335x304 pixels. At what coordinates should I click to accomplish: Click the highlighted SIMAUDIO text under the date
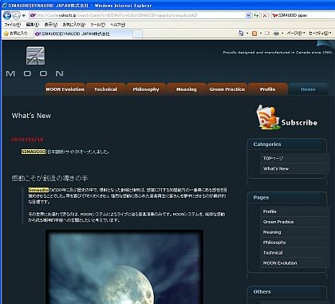coord(33,152)
